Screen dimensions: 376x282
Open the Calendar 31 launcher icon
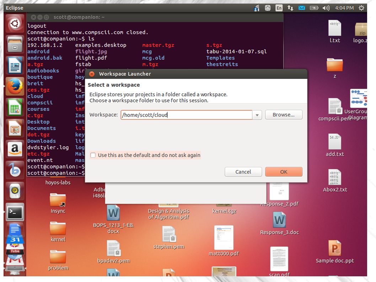tap(15, 240)
